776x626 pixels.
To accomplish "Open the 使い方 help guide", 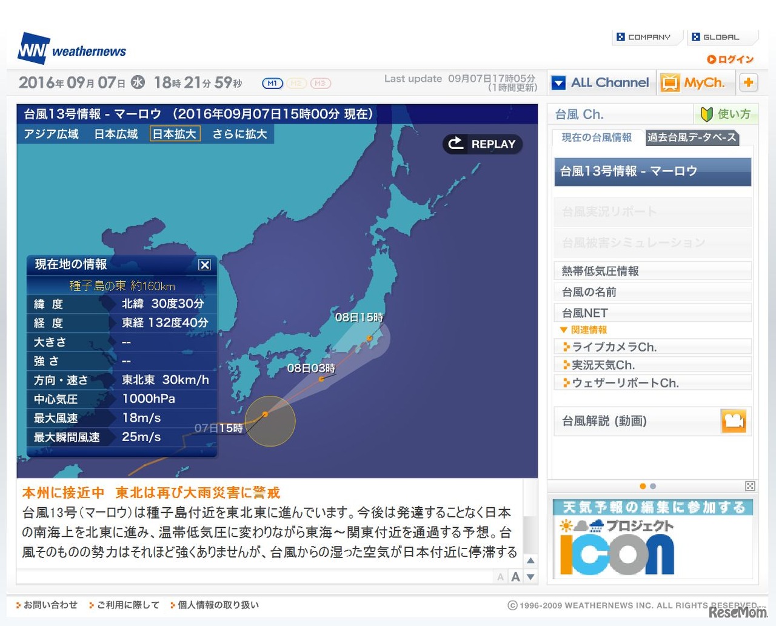I will 726,113.
